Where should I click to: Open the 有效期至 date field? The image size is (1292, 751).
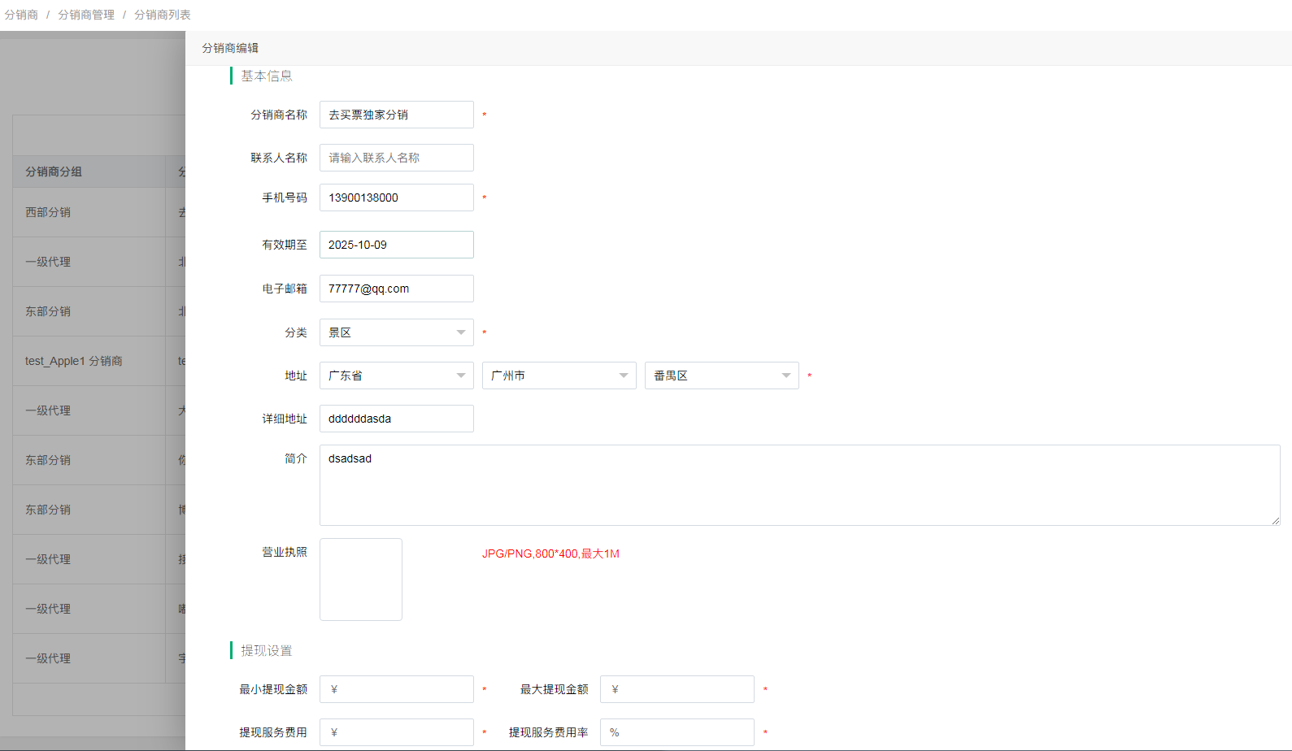click(x=396, y=245)
